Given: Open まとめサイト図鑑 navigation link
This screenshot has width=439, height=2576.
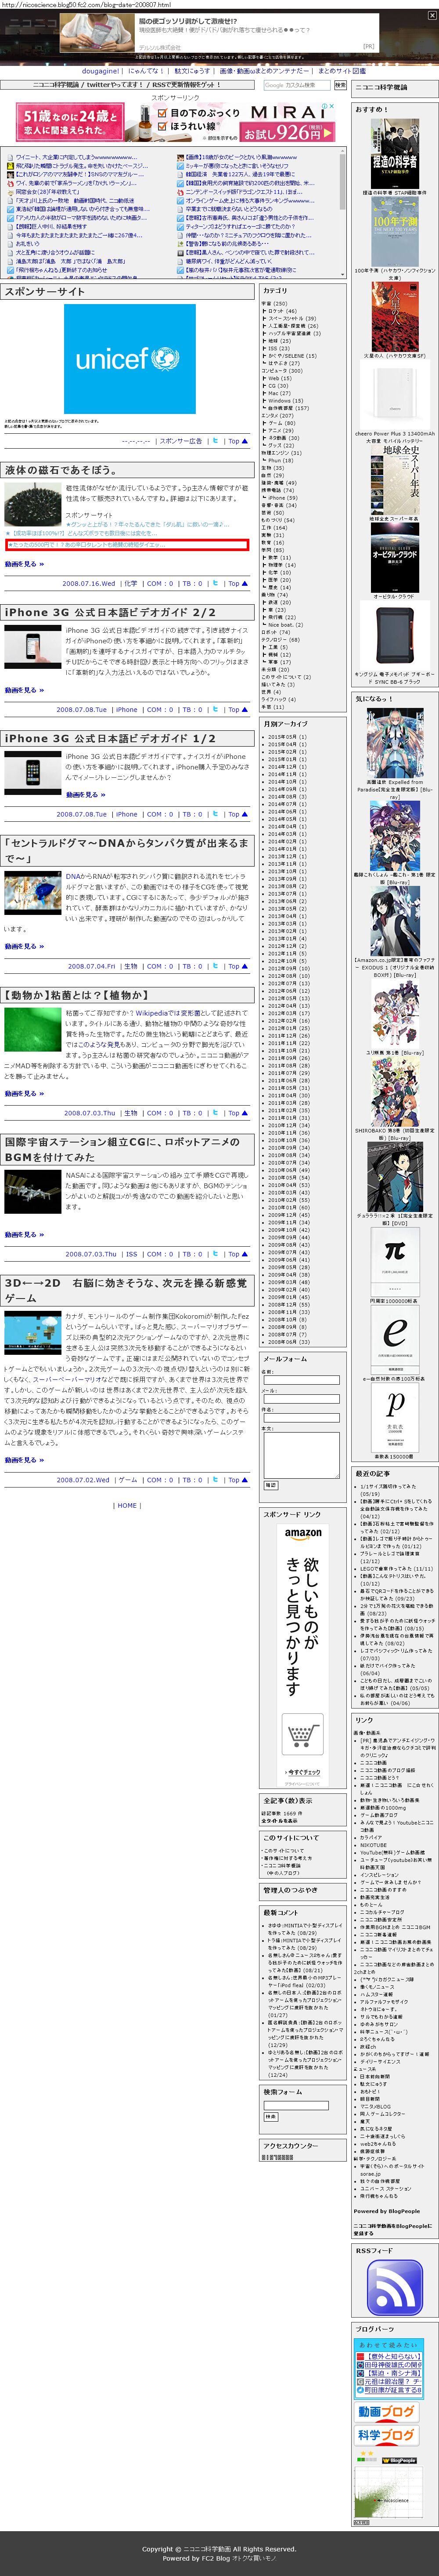Looking at the screenshot, I should point(342,71).
